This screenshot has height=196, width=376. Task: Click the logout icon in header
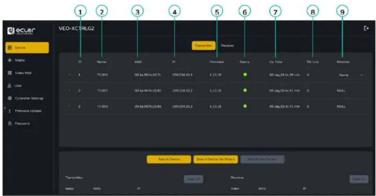pos(366,28)
